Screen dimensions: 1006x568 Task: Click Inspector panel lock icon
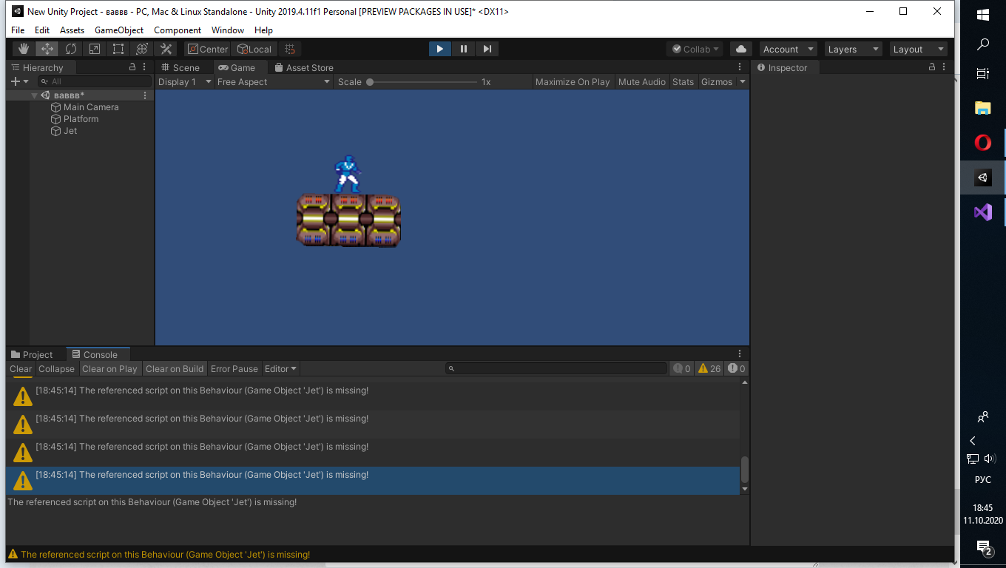tap(932, 67)
